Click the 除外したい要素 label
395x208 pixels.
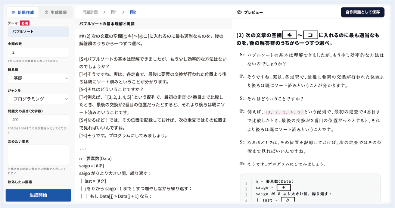[x=20, y=182]
